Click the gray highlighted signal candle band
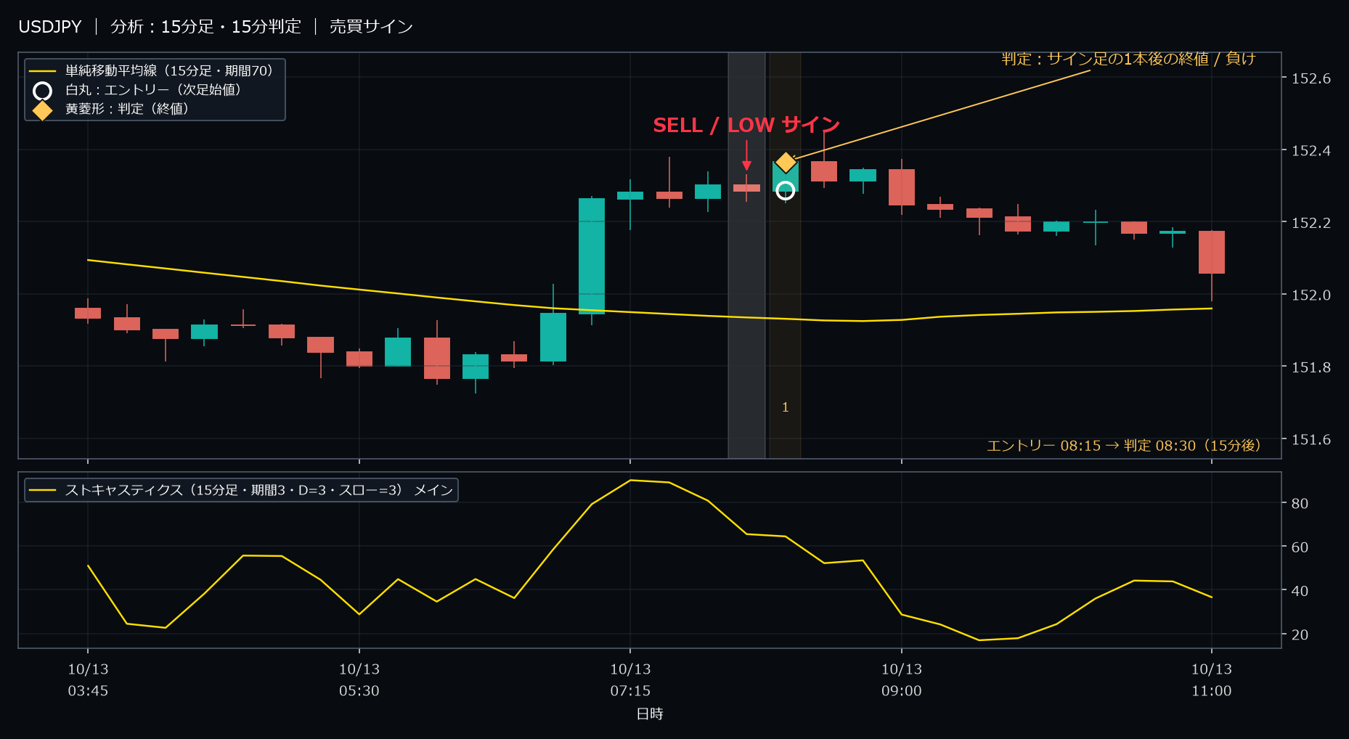Viewport: 1349px width, 739px height. click(x=746, y=255)
